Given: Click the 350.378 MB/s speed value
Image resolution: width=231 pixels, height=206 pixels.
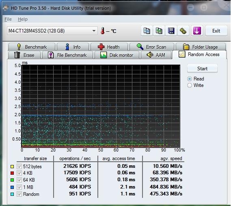Looking at the screenshot, I should [166, 180].
